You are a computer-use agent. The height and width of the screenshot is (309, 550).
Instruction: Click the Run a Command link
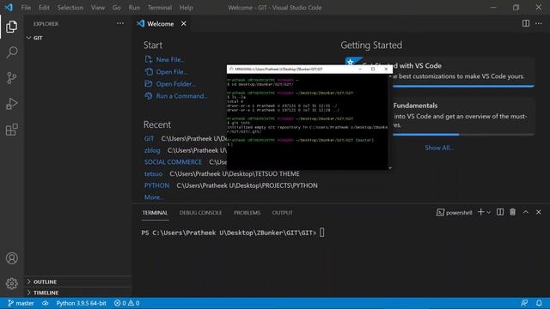pos(176,95)
